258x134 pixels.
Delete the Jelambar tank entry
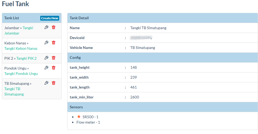(54, 27)
